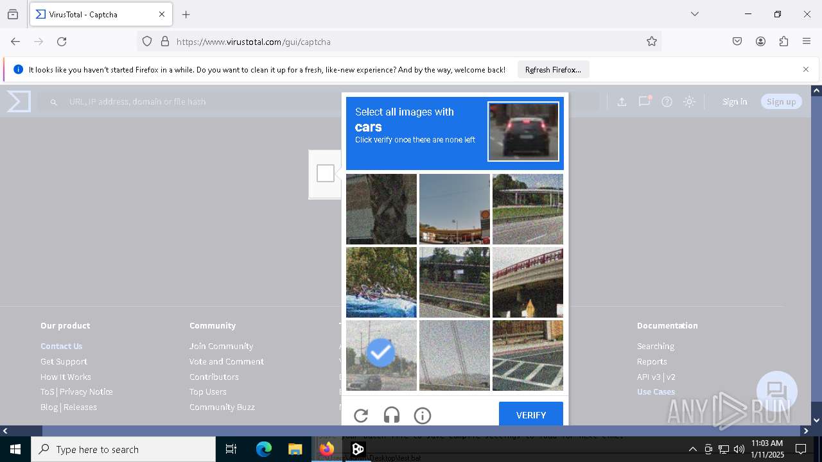The height and width of the screenshot is (462, 822).
Task: Click the address bar URL
Action: tap(254, 42)
